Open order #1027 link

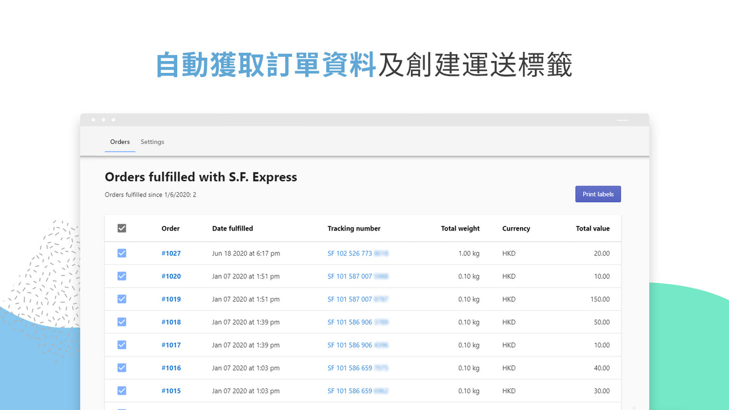pyautogui.click(x=171, y=253)
